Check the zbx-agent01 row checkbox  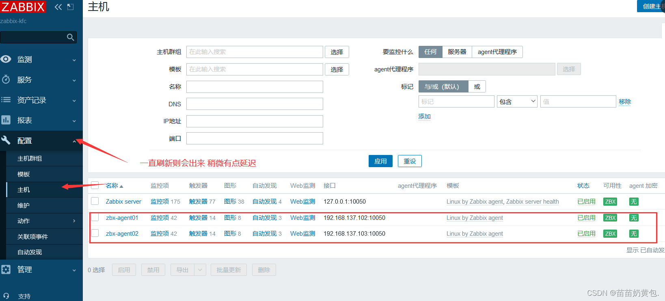(95, 217)
